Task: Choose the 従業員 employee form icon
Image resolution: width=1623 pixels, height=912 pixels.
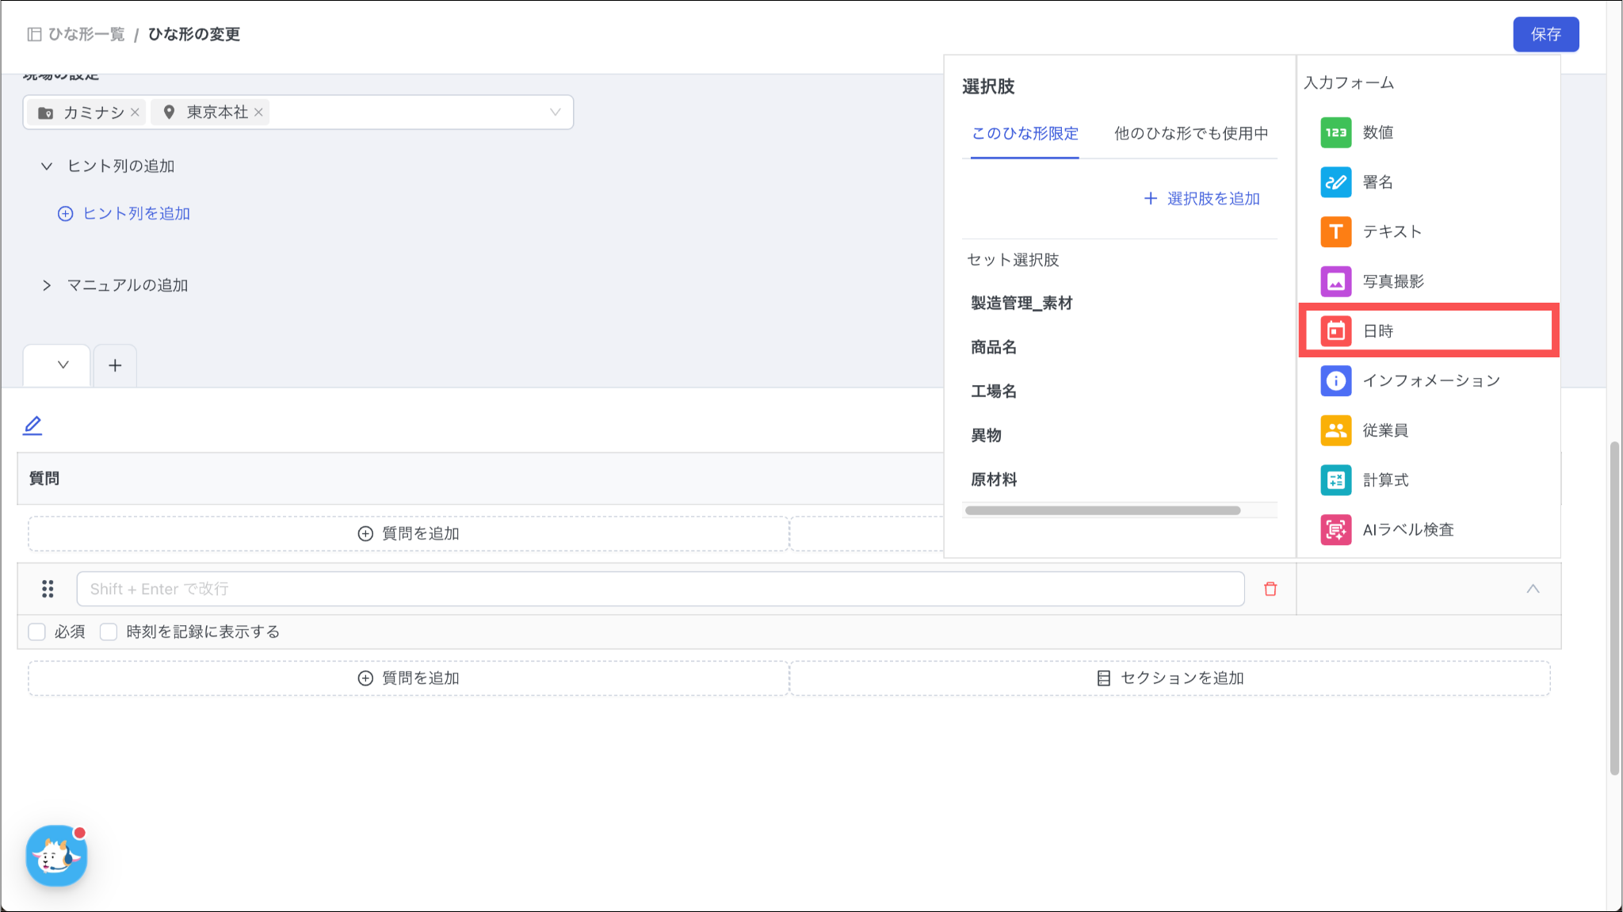Action: (1335, 430)
